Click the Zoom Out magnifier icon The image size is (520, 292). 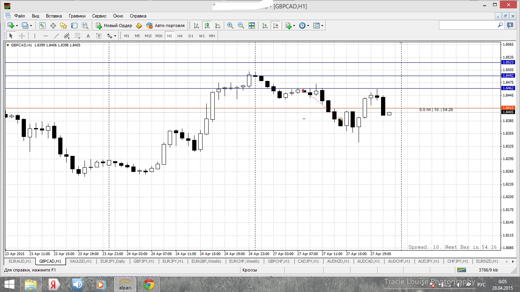point(241,25)
